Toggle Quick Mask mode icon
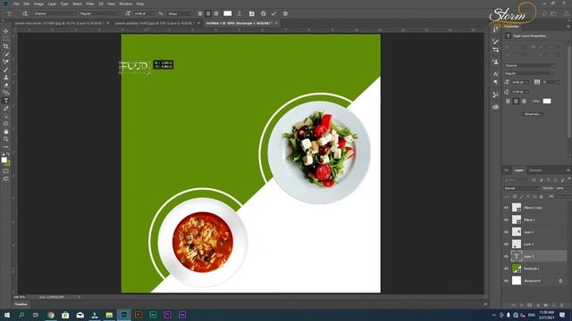Screen dimensions: 572x321 [6, 171]
